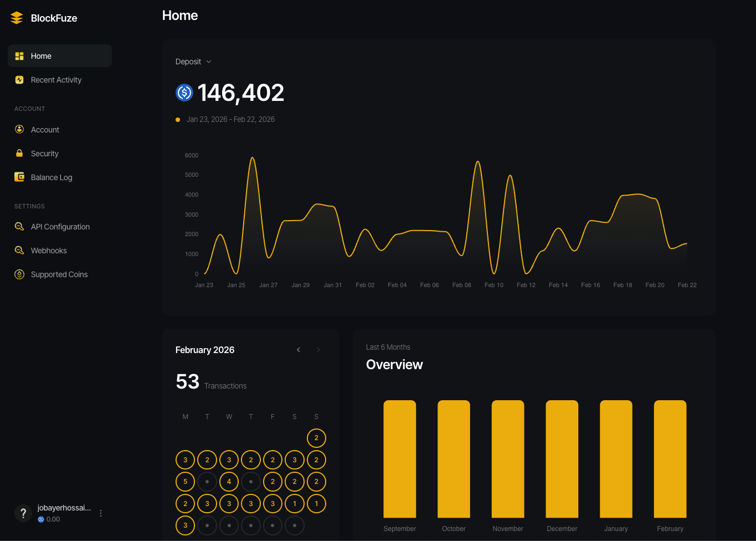Go to next month in calendar
756x541 pixels.
(318, 350)
